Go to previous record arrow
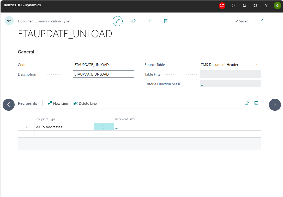This screenshot has width=283, height=197. click(x=9, y=104)
